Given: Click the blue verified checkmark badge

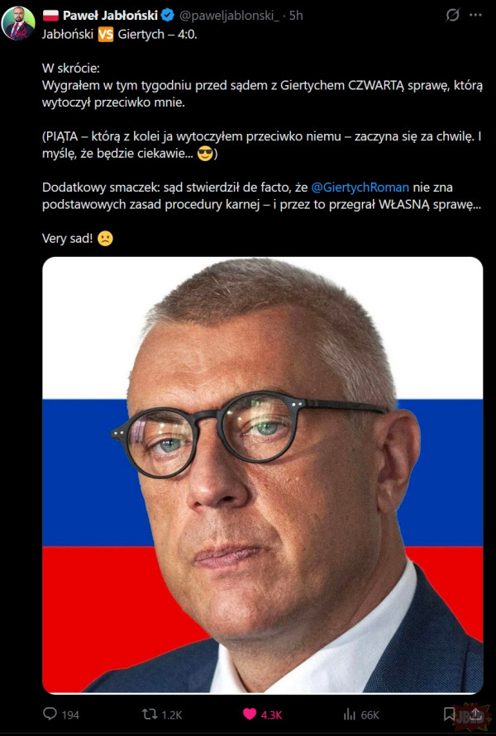Looking at the screenshot, I should 168,16.
